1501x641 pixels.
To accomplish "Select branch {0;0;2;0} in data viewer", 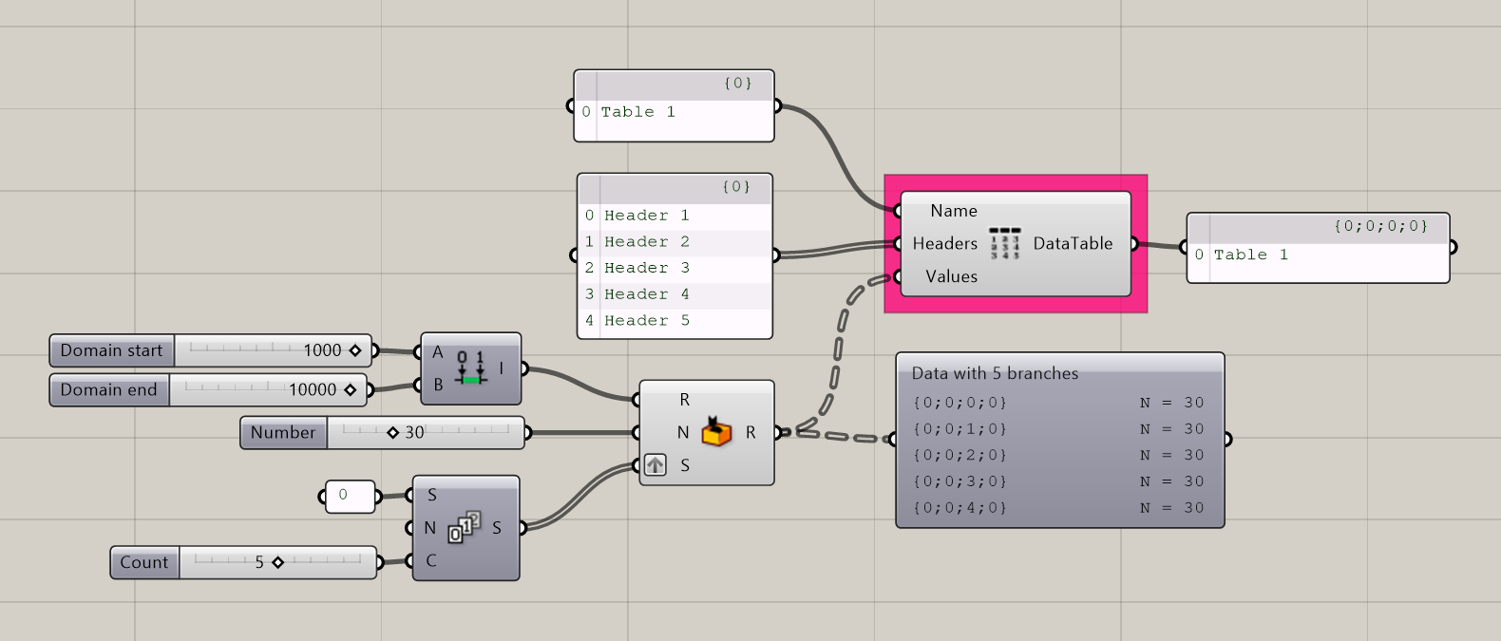I will coord(959,455).
